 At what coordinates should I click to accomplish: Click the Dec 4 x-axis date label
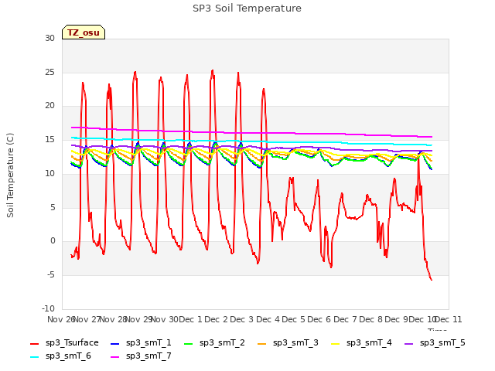[268, 319]
